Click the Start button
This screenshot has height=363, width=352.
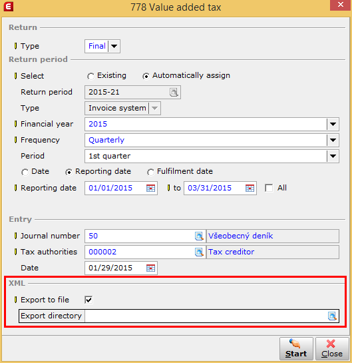[x=296, y=348]
